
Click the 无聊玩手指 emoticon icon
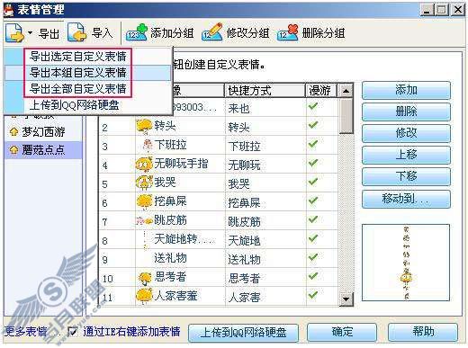point(144,164)
